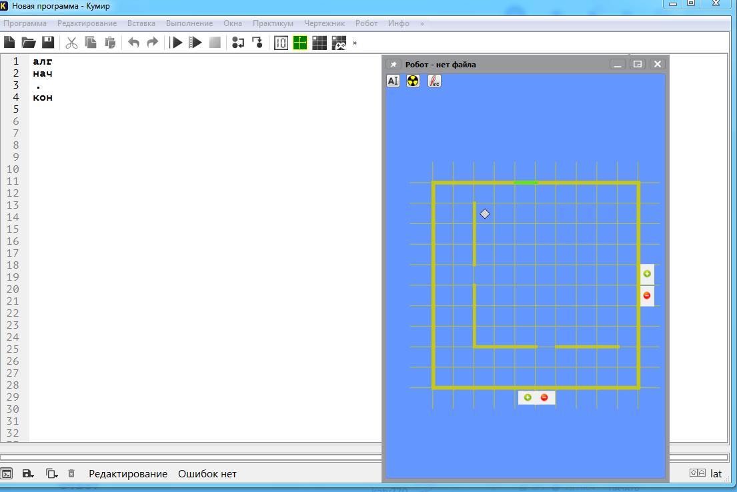Open a program from folder icon
This screenshot has height=492, width=737.
point(29,43)
